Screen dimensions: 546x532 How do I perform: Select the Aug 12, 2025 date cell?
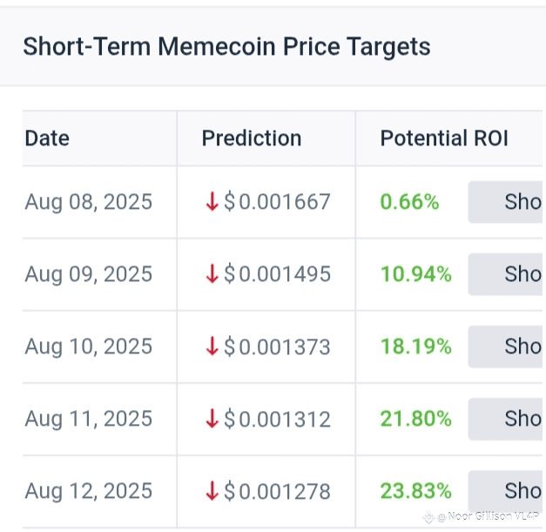point(89,491)
